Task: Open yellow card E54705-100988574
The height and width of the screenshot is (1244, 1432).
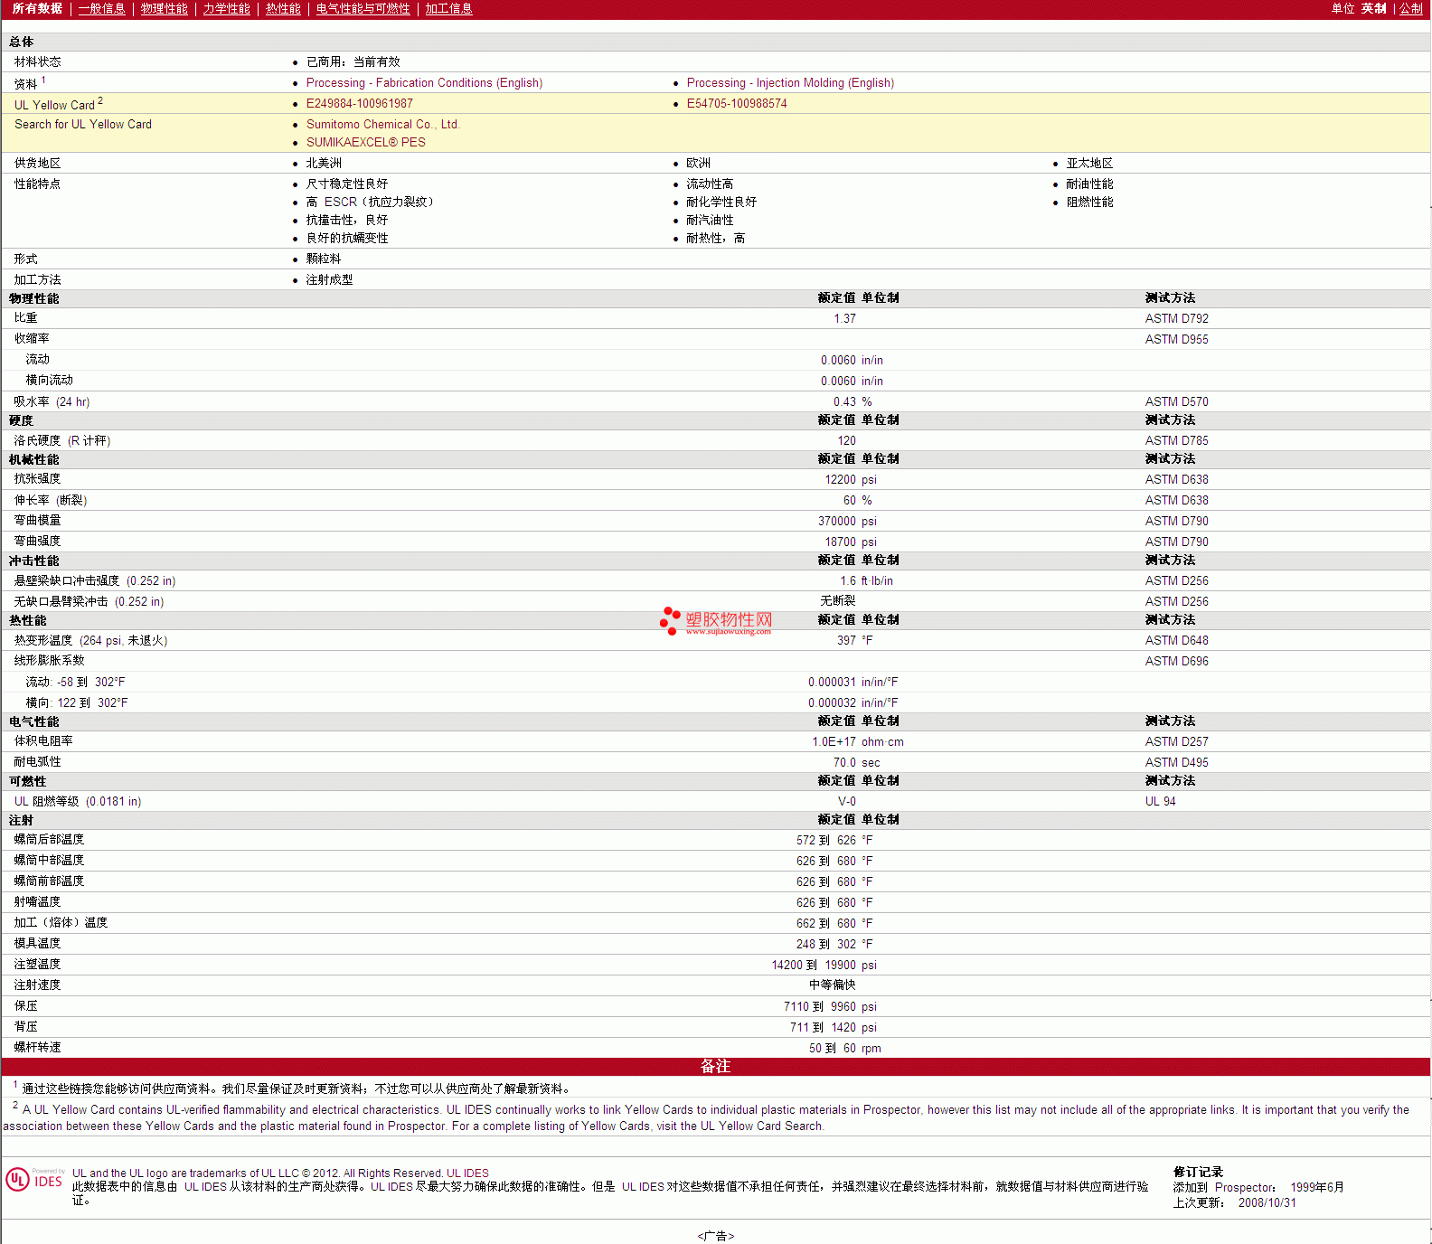Action: (x=737, y=103)
